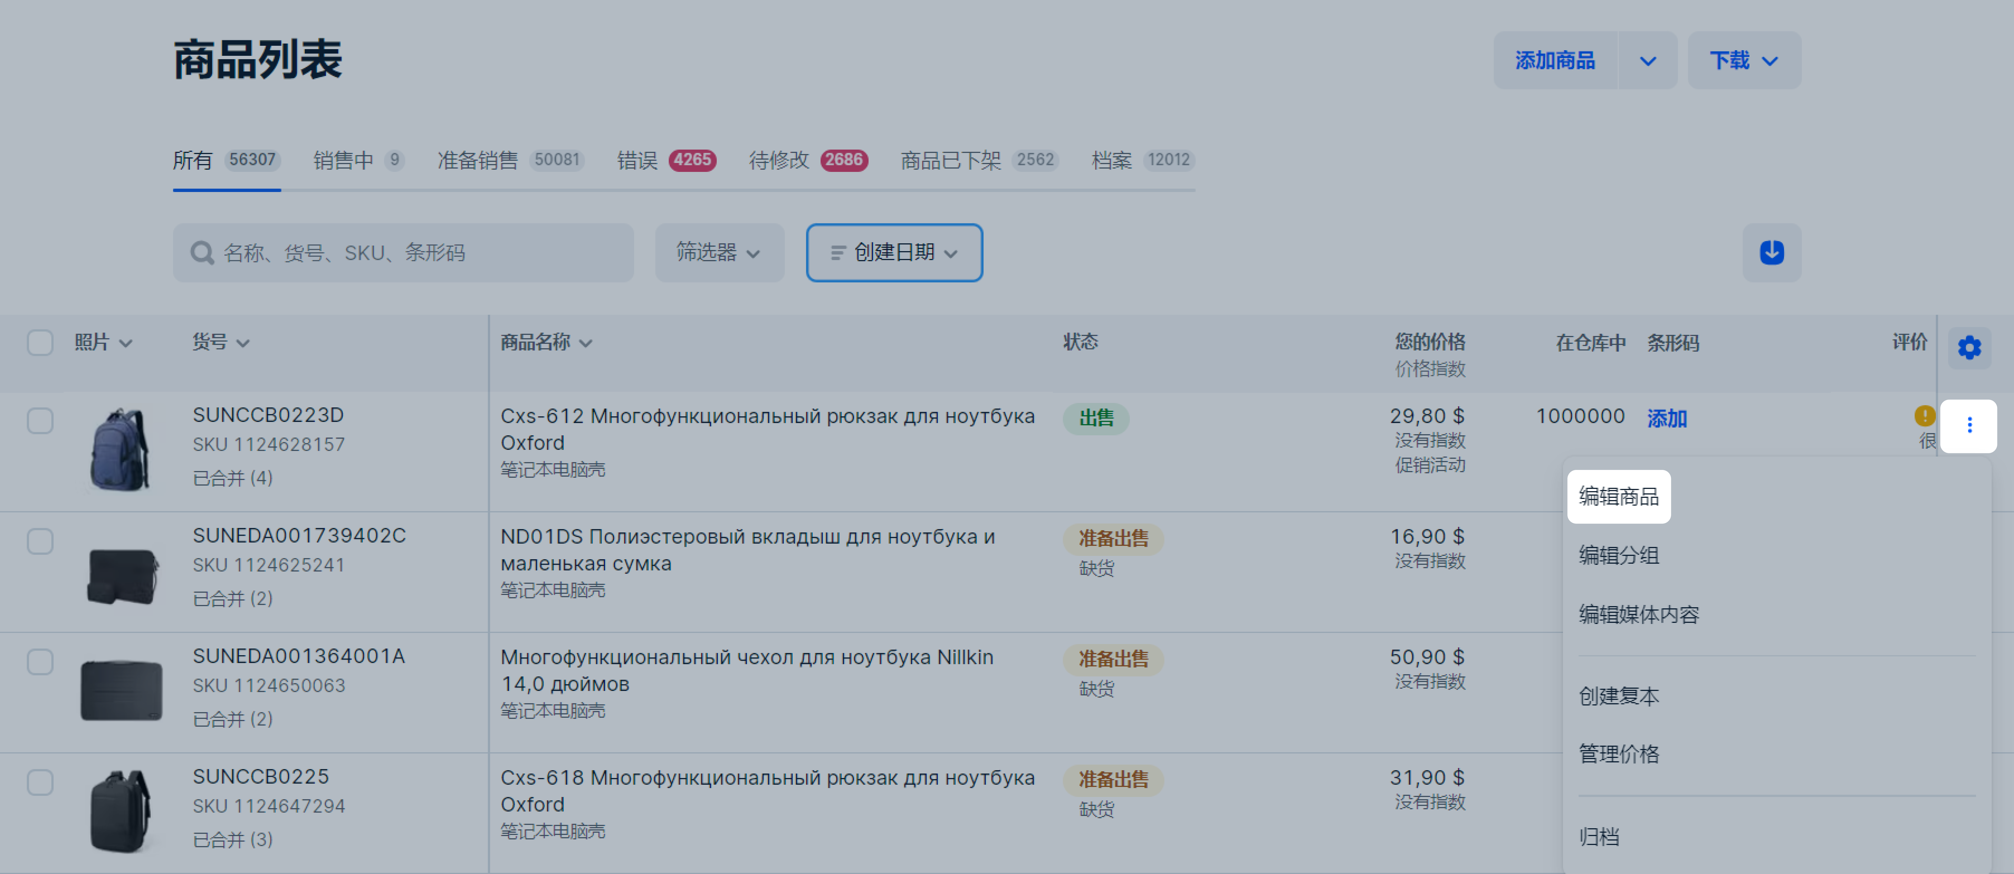Open the black backpack SUNCCB0225 thumbnail
This screenshot has height=874, width=2014.
(x=120, y=811)
